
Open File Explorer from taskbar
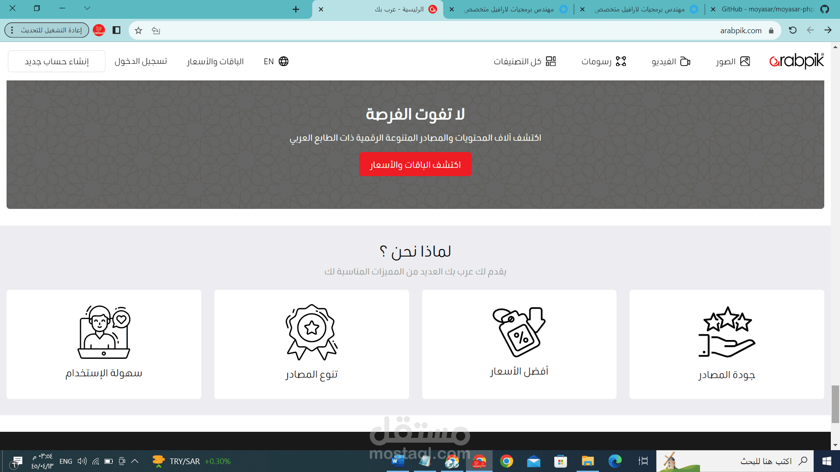pyautogui.click(x=588, y=461)
